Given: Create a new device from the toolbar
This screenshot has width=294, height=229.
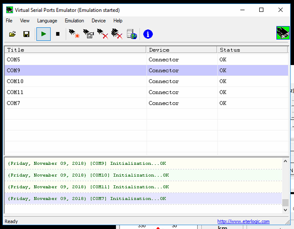Looking at the screenshot, I should click(x=74, y=34).
